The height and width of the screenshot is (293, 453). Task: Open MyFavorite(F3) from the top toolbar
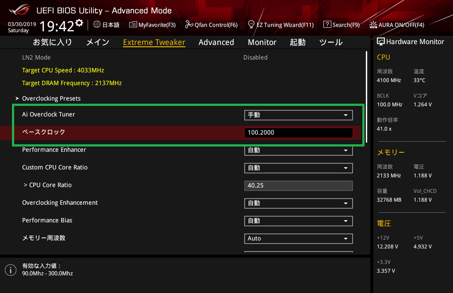152,25
